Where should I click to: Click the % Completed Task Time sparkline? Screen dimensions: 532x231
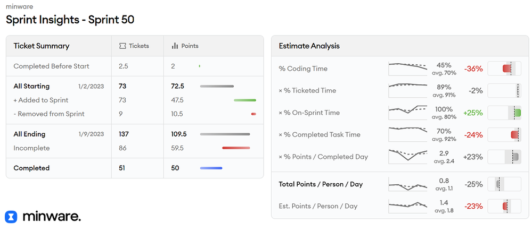coord(407,134)
